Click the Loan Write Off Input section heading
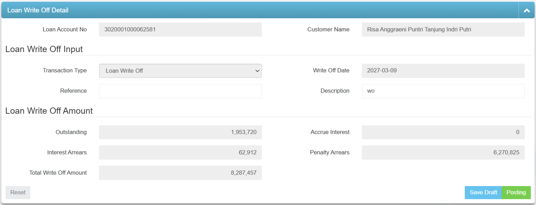 coord(44,49)
